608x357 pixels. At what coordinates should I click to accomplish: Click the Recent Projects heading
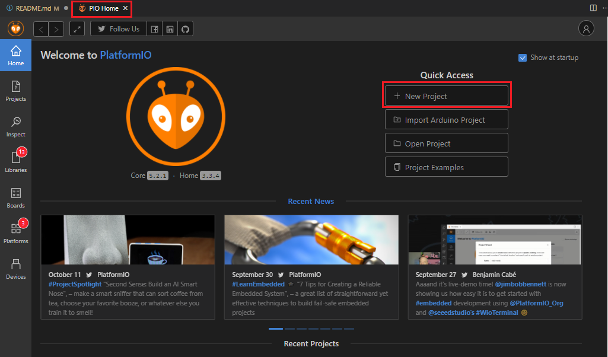(311, 344)
